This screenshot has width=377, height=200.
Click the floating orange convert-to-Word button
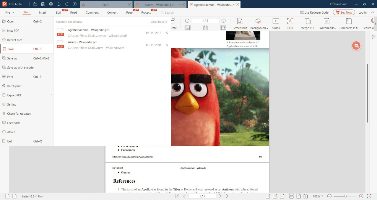[356, 46]
